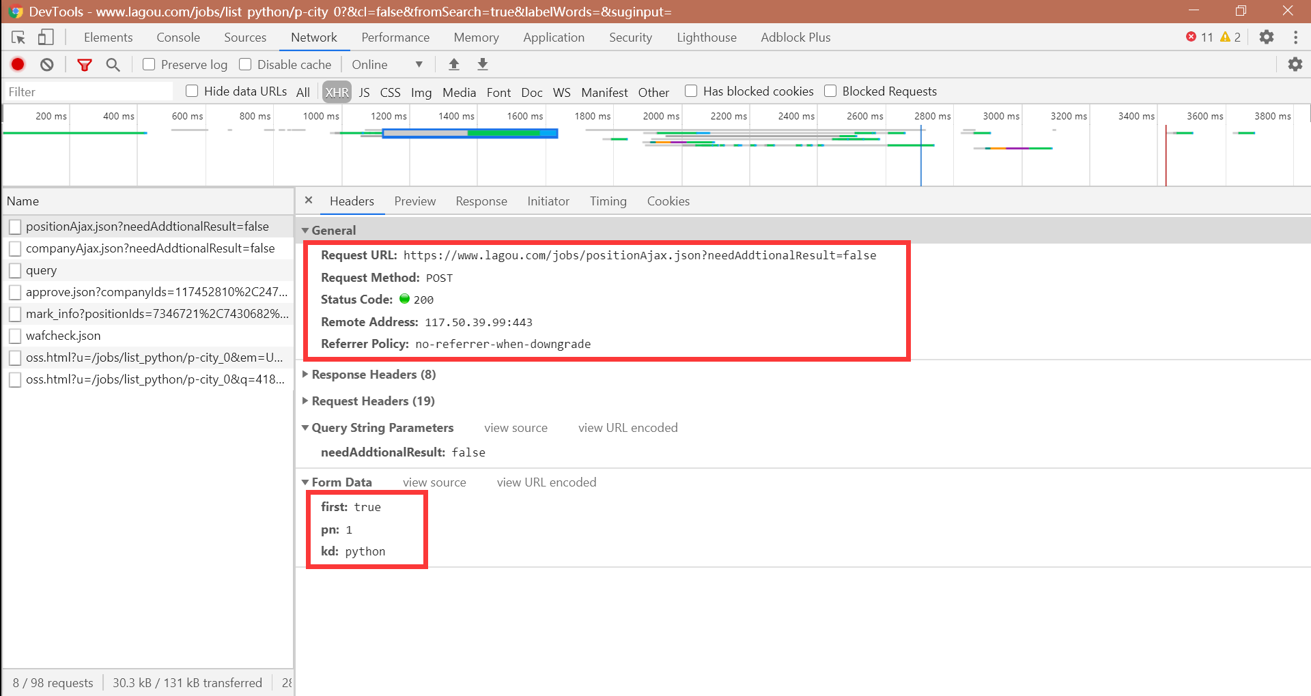The width and height of the screenshot is (1311, 696).
Task: Open the Sources panel tab
Action: pyautogui.click(x=245, y=38)
